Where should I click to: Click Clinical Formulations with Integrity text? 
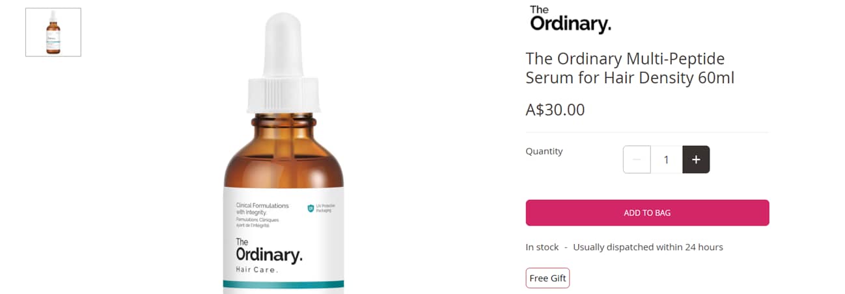262,209
